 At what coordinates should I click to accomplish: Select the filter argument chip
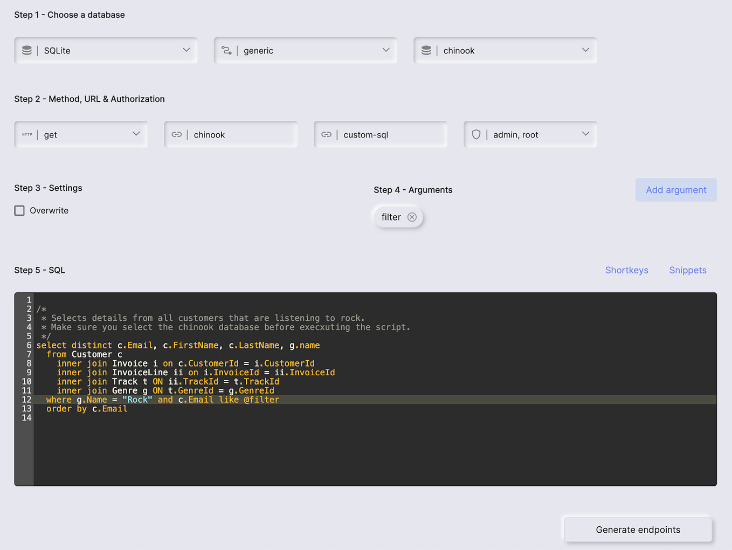point(391,217)
